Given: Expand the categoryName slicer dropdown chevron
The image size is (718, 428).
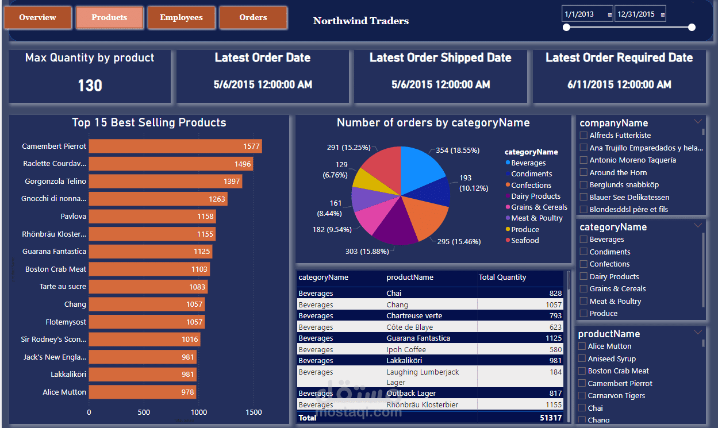Looking at the screenshot, I should tap(698, 225).
